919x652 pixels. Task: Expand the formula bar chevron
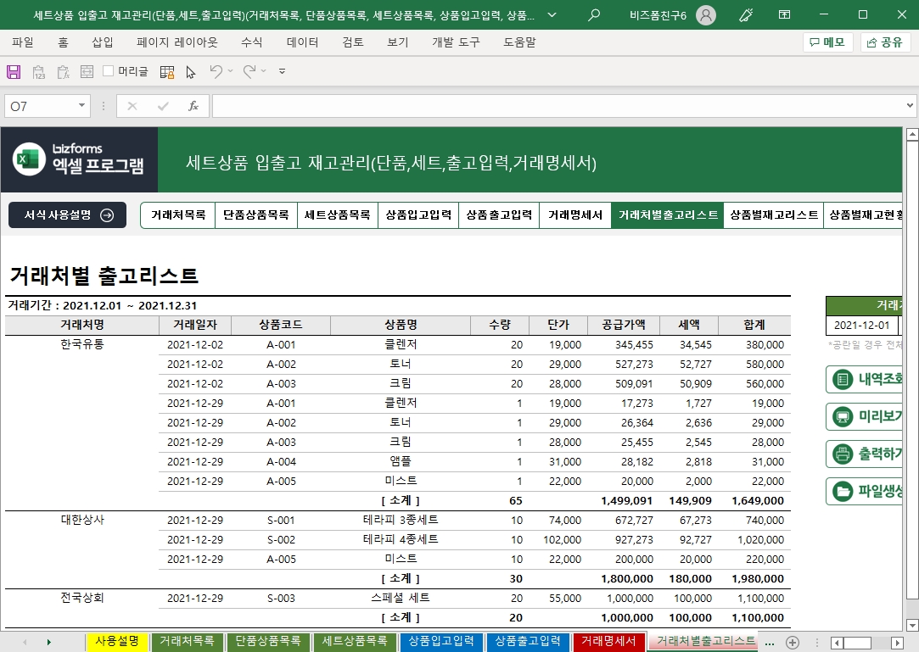(911, 106)
